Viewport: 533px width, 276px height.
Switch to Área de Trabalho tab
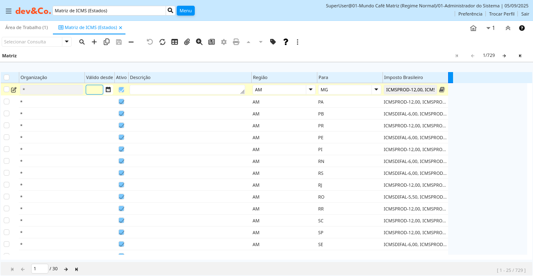pos(26,27)
